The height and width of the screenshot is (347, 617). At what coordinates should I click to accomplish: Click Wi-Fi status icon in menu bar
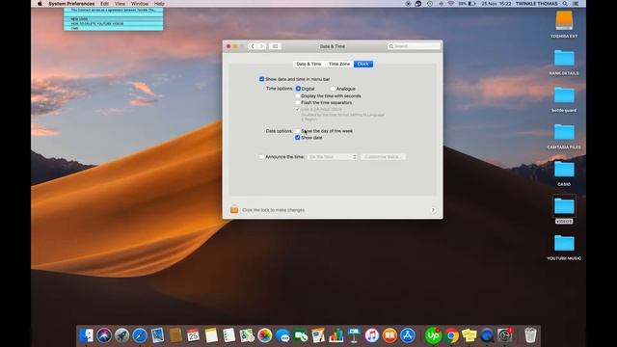(451, 4)
